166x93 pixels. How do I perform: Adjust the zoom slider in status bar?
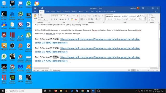[148, 70]
